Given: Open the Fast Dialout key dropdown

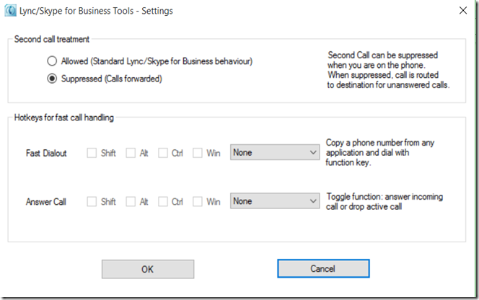Looking at the screenshot, I should (275, 152).
